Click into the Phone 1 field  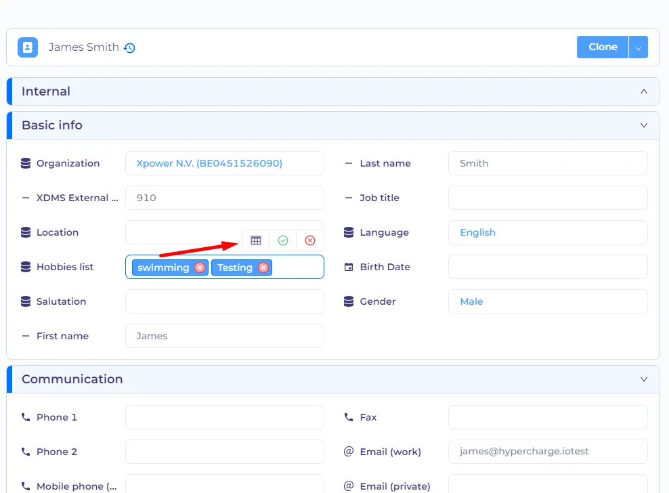225,417
